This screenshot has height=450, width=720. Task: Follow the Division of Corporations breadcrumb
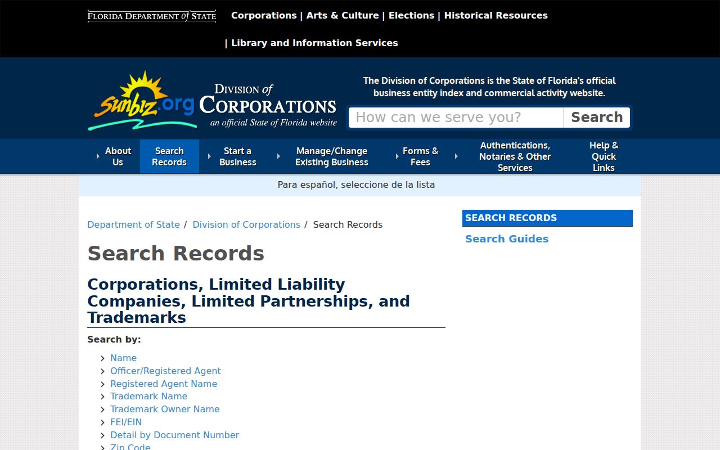(x=246, y=224)
